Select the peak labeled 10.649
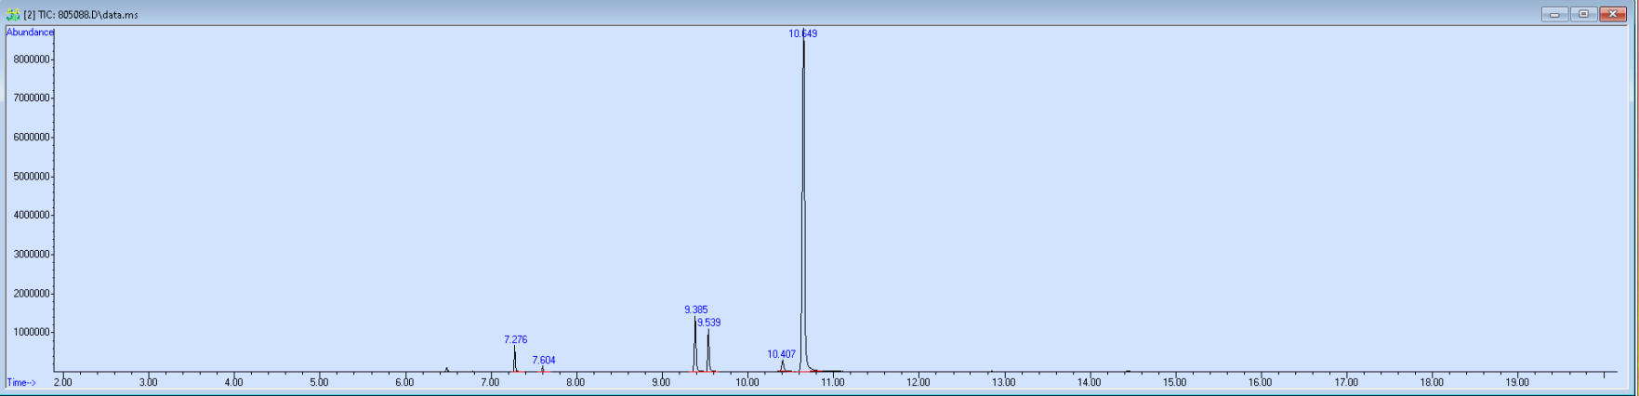The width and height of the screenshot is (1639, 396). tap(803, 33)
